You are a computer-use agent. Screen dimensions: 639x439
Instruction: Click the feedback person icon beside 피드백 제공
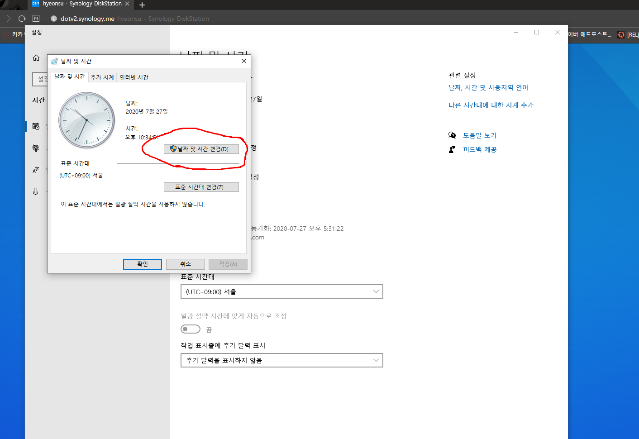click(x=452, y=149)
